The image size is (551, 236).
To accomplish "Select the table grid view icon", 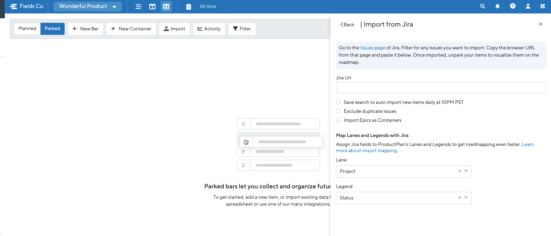I will coord(166,7).
